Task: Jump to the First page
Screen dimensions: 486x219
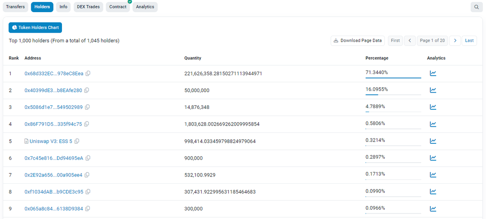Action: [396, 40]
